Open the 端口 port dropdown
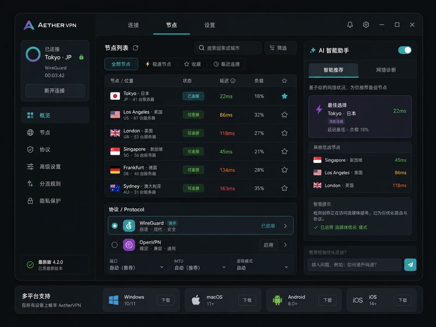 tap(137, 265)
